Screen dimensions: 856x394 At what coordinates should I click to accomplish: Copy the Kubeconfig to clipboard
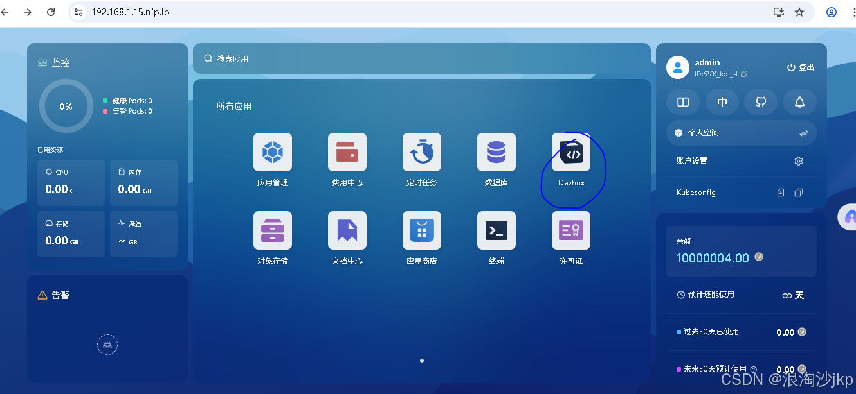(799, 193)
